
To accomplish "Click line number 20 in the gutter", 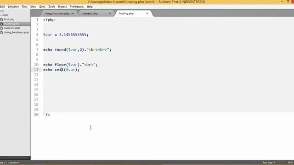I will tap(36, 115).
